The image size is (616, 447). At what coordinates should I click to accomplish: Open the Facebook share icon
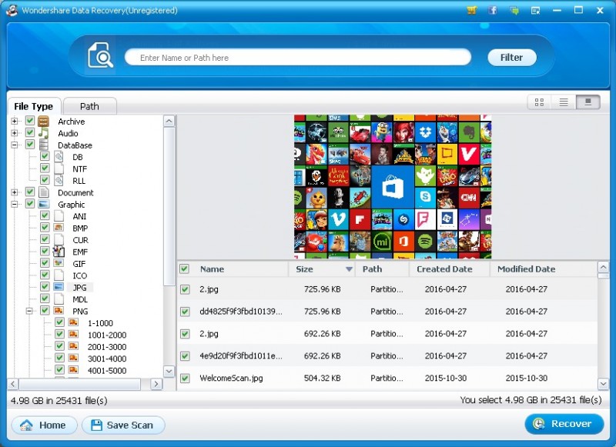[492, 11]
